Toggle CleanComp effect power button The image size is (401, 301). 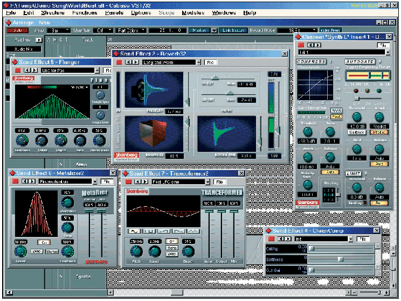click(271, 239)
